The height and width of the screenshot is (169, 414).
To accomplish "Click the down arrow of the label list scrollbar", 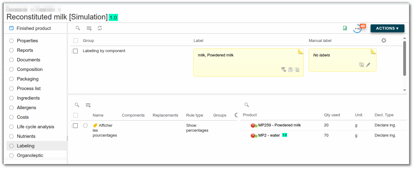I will (404, 90).
